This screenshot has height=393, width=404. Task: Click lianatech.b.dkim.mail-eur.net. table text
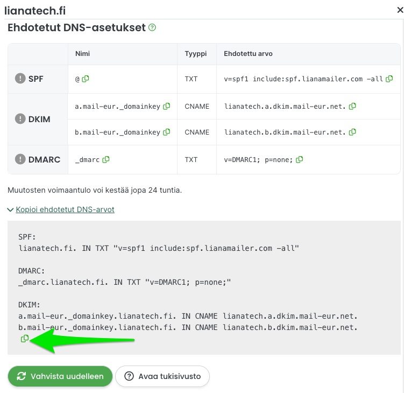(x=285, y=132)
